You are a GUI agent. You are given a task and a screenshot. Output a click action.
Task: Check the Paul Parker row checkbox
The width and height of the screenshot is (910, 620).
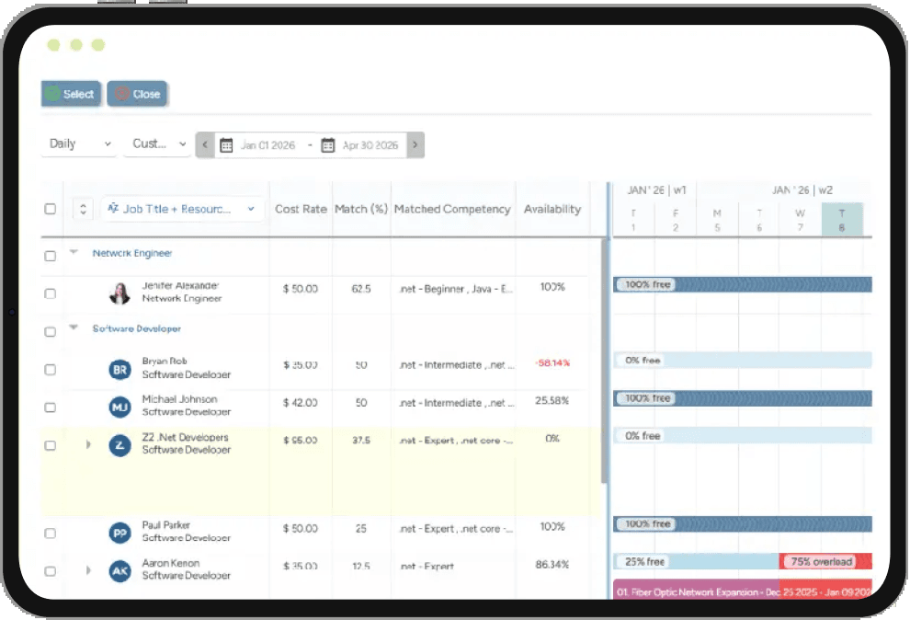(51, 534)
